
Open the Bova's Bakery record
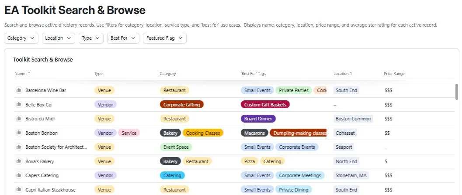coord(39,161)
